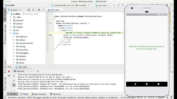The height and width of the screenshot is (99, 177).
Task: Open the main.dart run configuration dropdown
Action: coord(102,5)
